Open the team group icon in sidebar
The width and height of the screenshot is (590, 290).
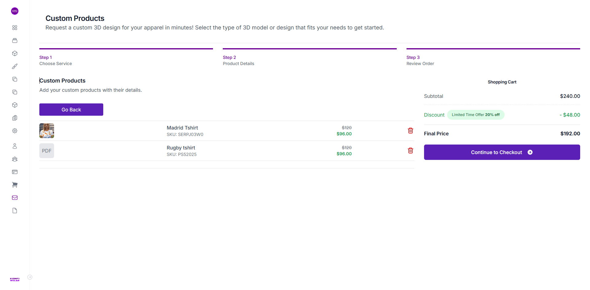click(15, 159)
